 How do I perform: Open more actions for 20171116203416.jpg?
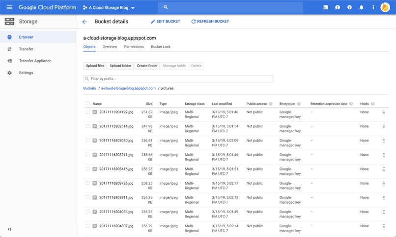click(384, 169)
